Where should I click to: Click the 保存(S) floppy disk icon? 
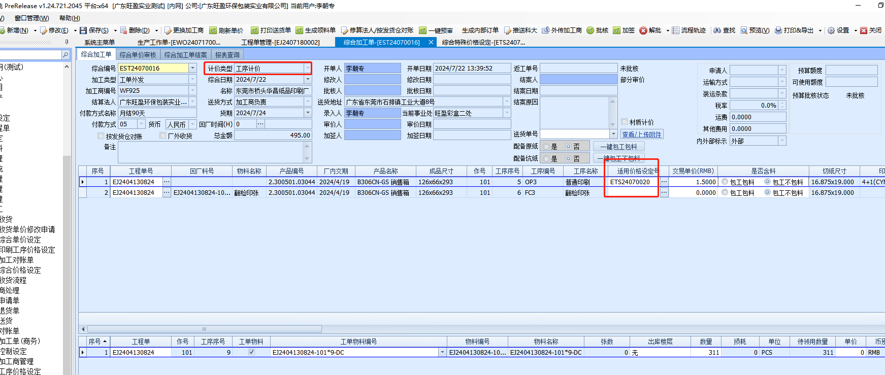coord(84,30)
